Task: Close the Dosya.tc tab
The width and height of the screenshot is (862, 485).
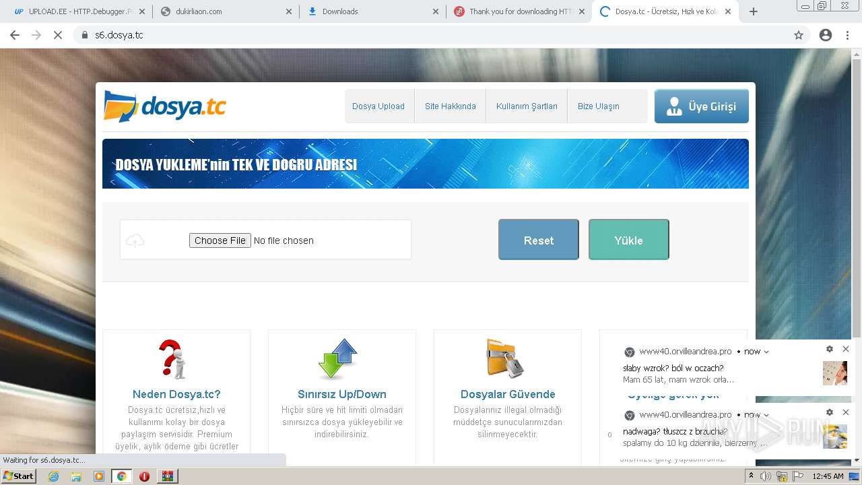Action: (x=728, y=11)
